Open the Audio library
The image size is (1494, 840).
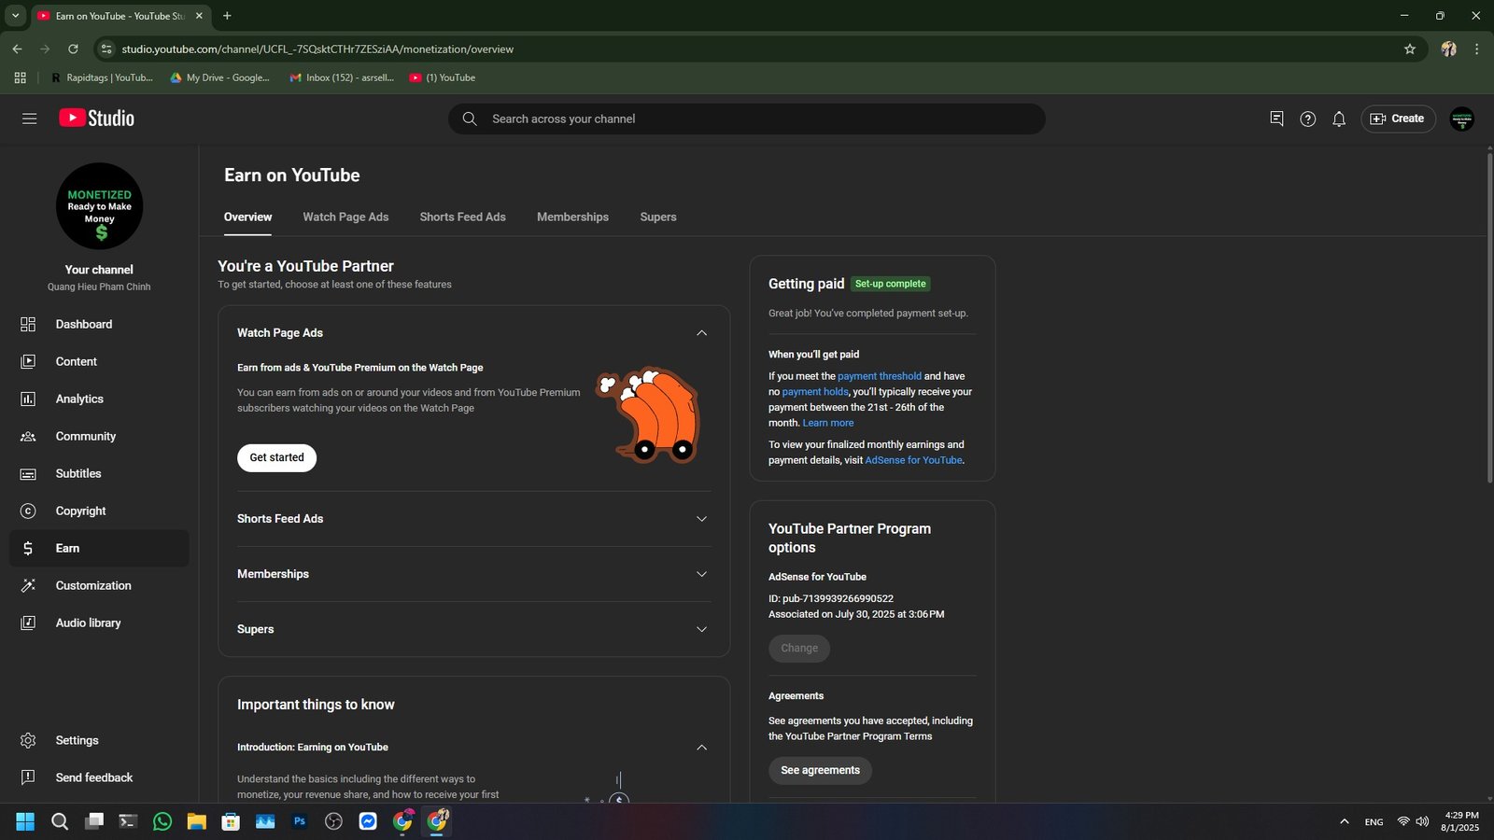pos(99,623)
